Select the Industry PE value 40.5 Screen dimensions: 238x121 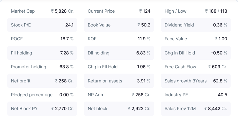pos(222,95)
